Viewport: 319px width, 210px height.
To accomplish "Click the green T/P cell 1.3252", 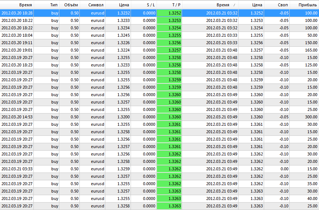I will 169,13.
